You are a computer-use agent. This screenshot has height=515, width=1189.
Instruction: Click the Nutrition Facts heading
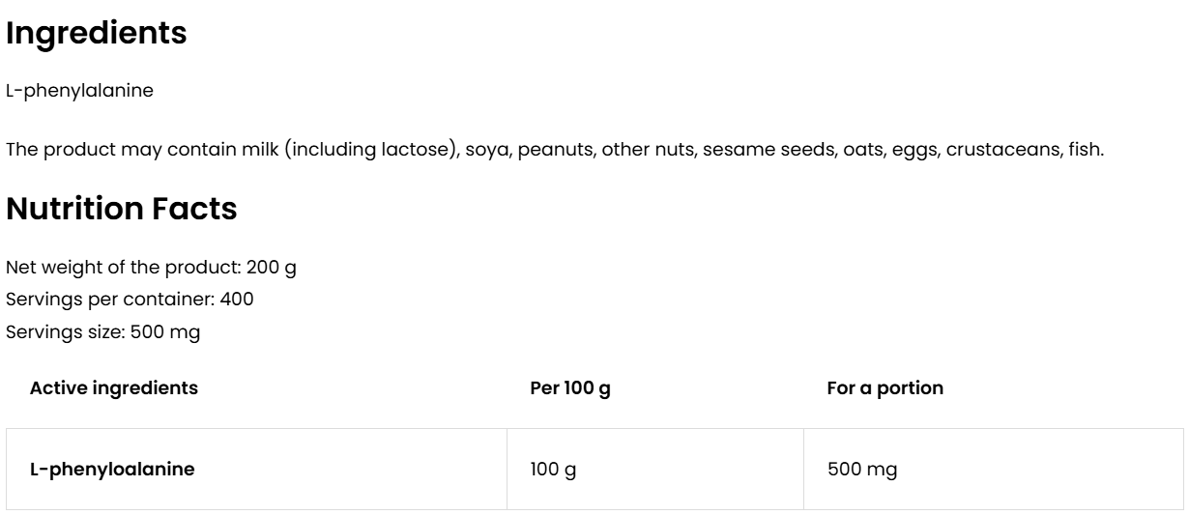121,208
